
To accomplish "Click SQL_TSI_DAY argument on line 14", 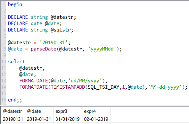I will 103,87.
